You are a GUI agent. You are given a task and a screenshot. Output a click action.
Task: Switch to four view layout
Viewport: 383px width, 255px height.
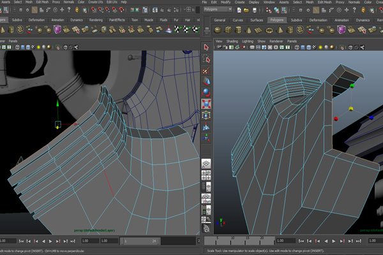tap(206, 175)
